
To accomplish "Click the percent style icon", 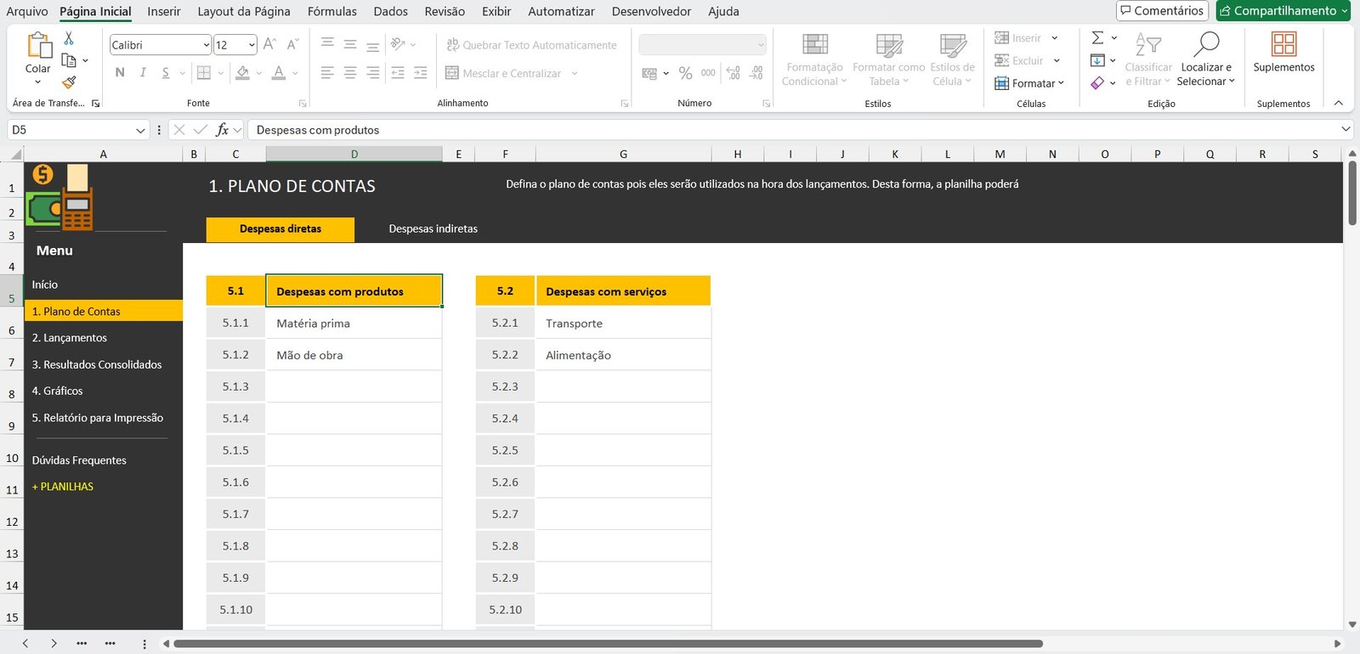I will (x=685, y=73).
